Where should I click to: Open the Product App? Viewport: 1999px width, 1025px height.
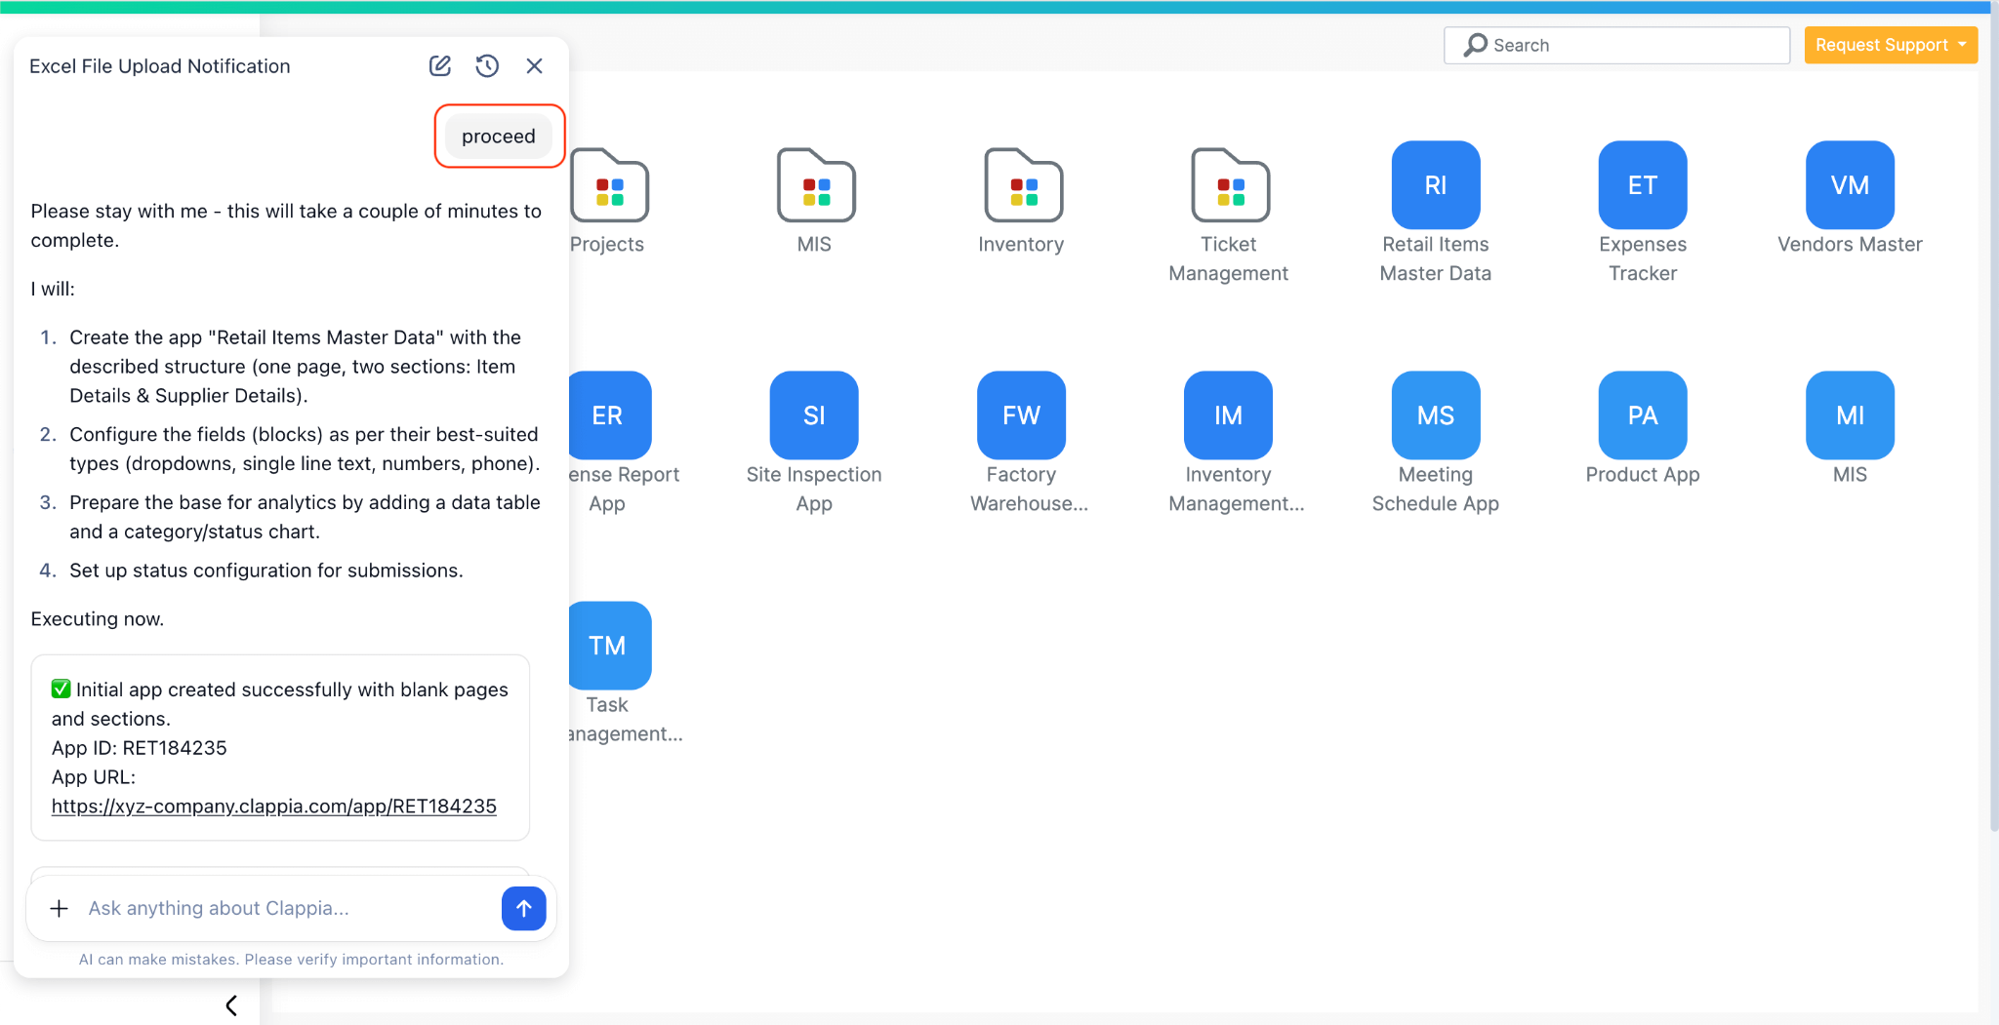1641,414
